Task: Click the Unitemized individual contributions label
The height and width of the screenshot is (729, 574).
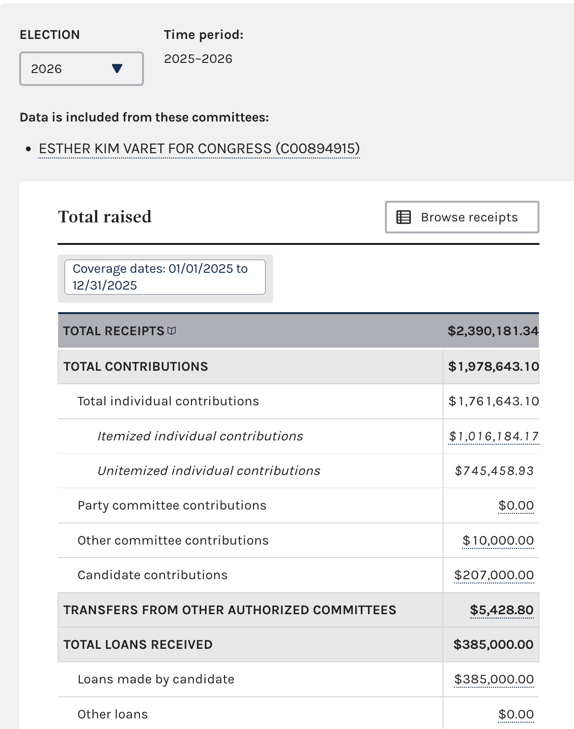Action: click(209, 471)
